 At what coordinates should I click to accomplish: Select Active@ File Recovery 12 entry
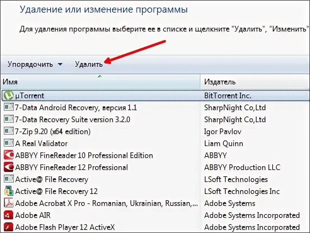56,191
